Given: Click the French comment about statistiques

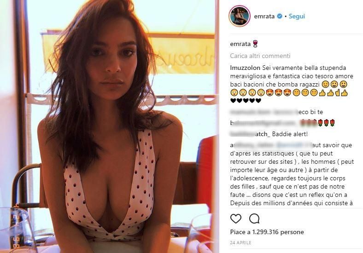Looking at the screenshot, I should tap(291, 174).
